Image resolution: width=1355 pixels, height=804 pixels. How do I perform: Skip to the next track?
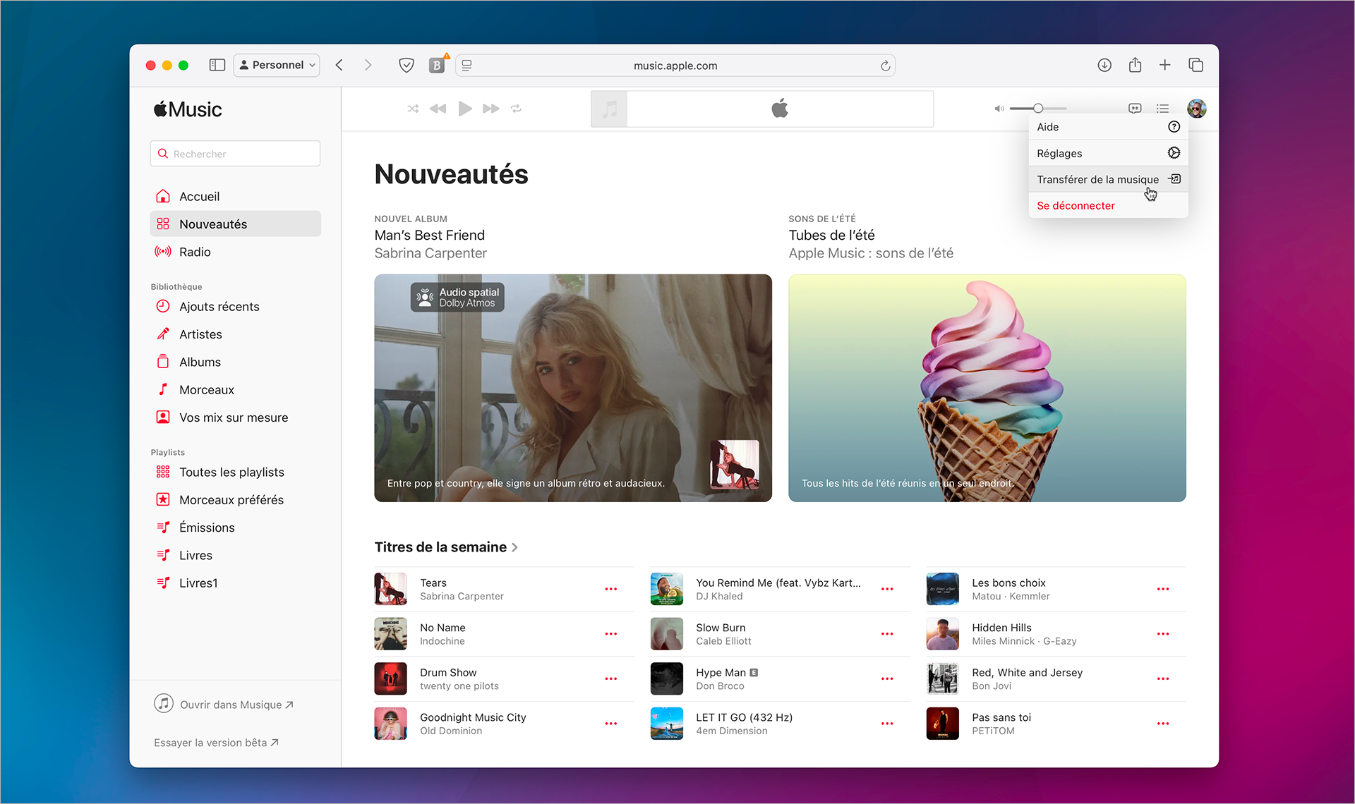click(491, 109)
